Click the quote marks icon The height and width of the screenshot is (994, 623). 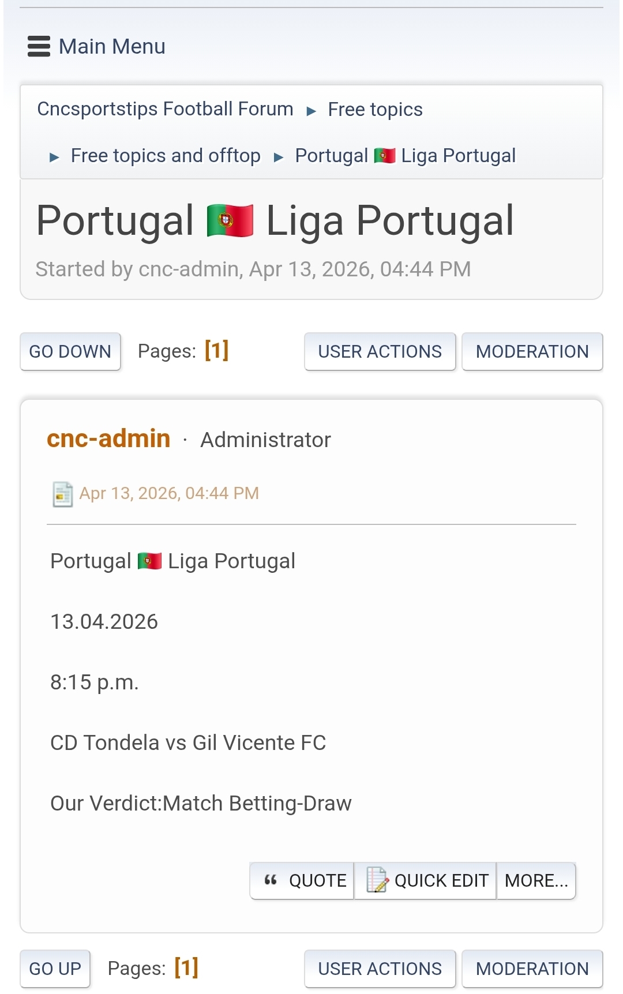[x=271, y=880]
